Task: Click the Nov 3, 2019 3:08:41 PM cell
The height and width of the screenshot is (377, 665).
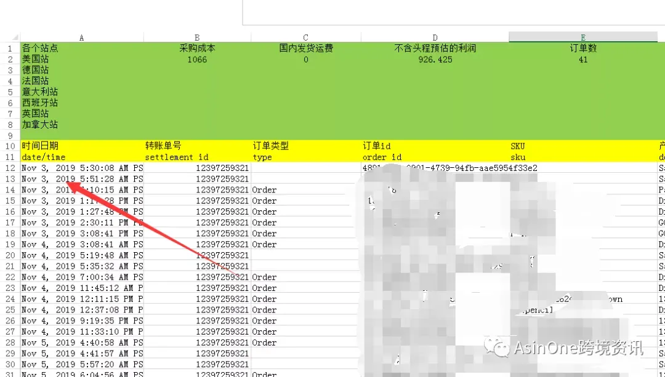Action: pos(82,234)
